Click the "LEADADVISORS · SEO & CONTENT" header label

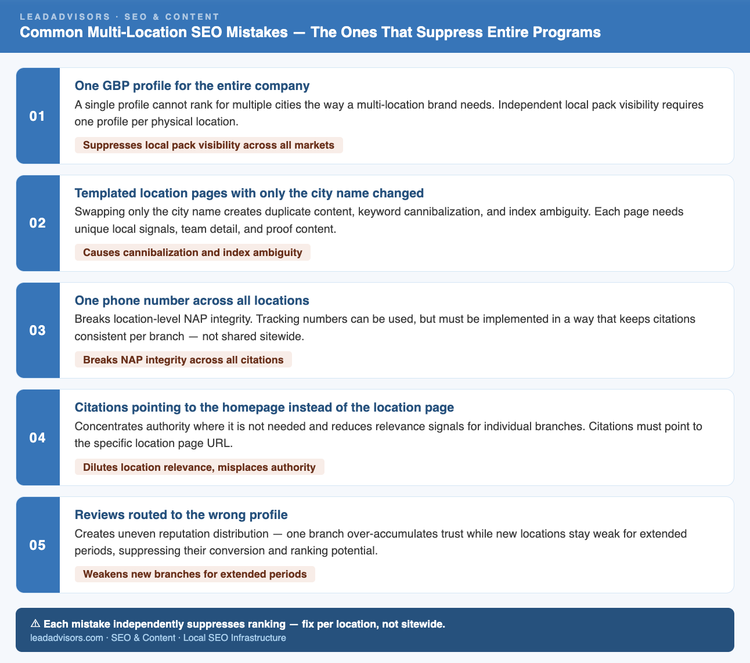click(120, 17)
